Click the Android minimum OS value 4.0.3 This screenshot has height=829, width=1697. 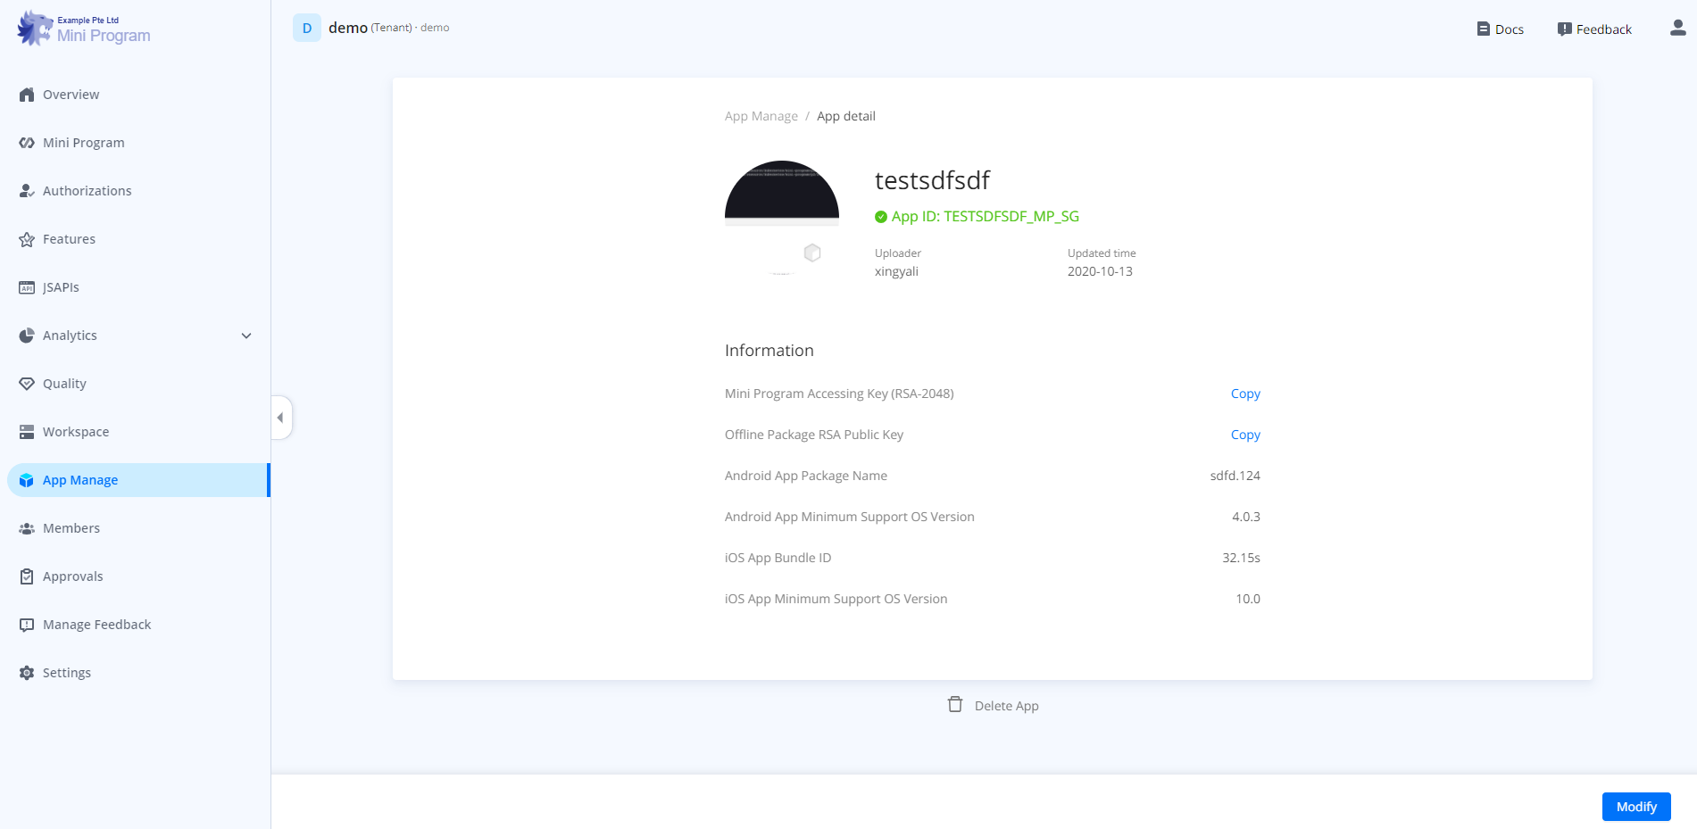click(1246, 517)
